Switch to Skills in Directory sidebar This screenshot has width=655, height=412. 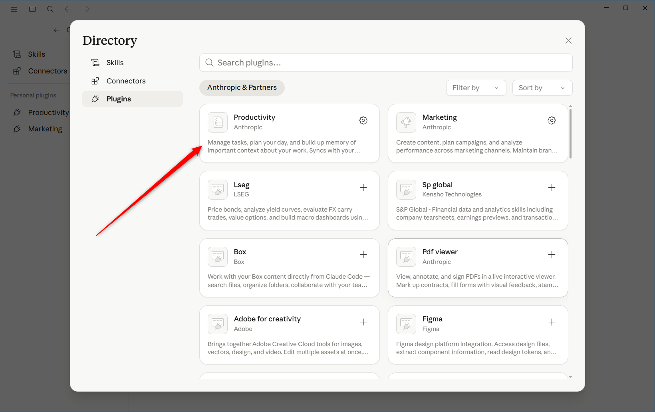pos(132,63)
